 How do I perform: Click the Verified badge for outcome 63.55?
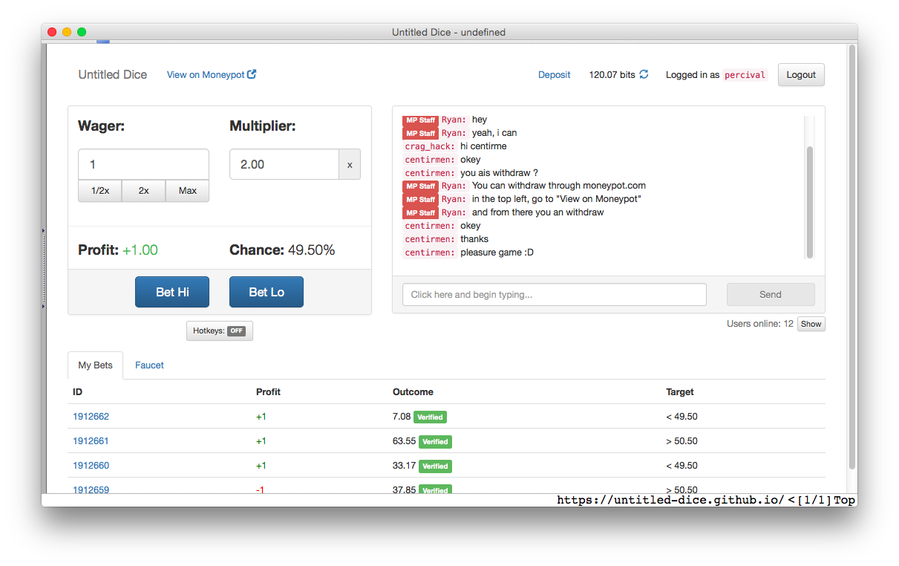point(435,442)
